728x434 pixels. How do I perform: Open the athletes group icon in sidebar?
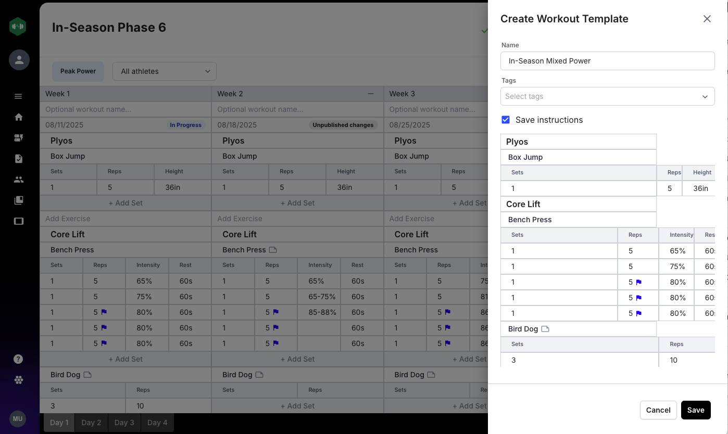coord(19,180)
